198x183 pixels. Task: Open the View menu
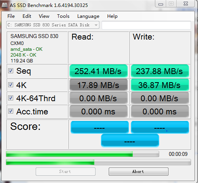pyautogui.click(x=44, y=16)
